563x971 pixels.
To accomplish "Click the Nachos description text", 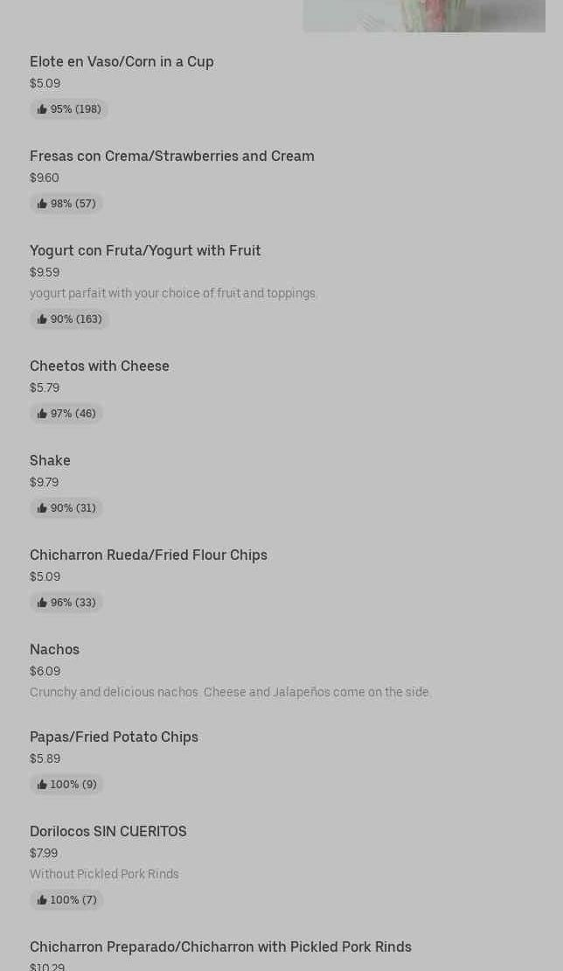I will pyautogui.click(x=230, y=692).
